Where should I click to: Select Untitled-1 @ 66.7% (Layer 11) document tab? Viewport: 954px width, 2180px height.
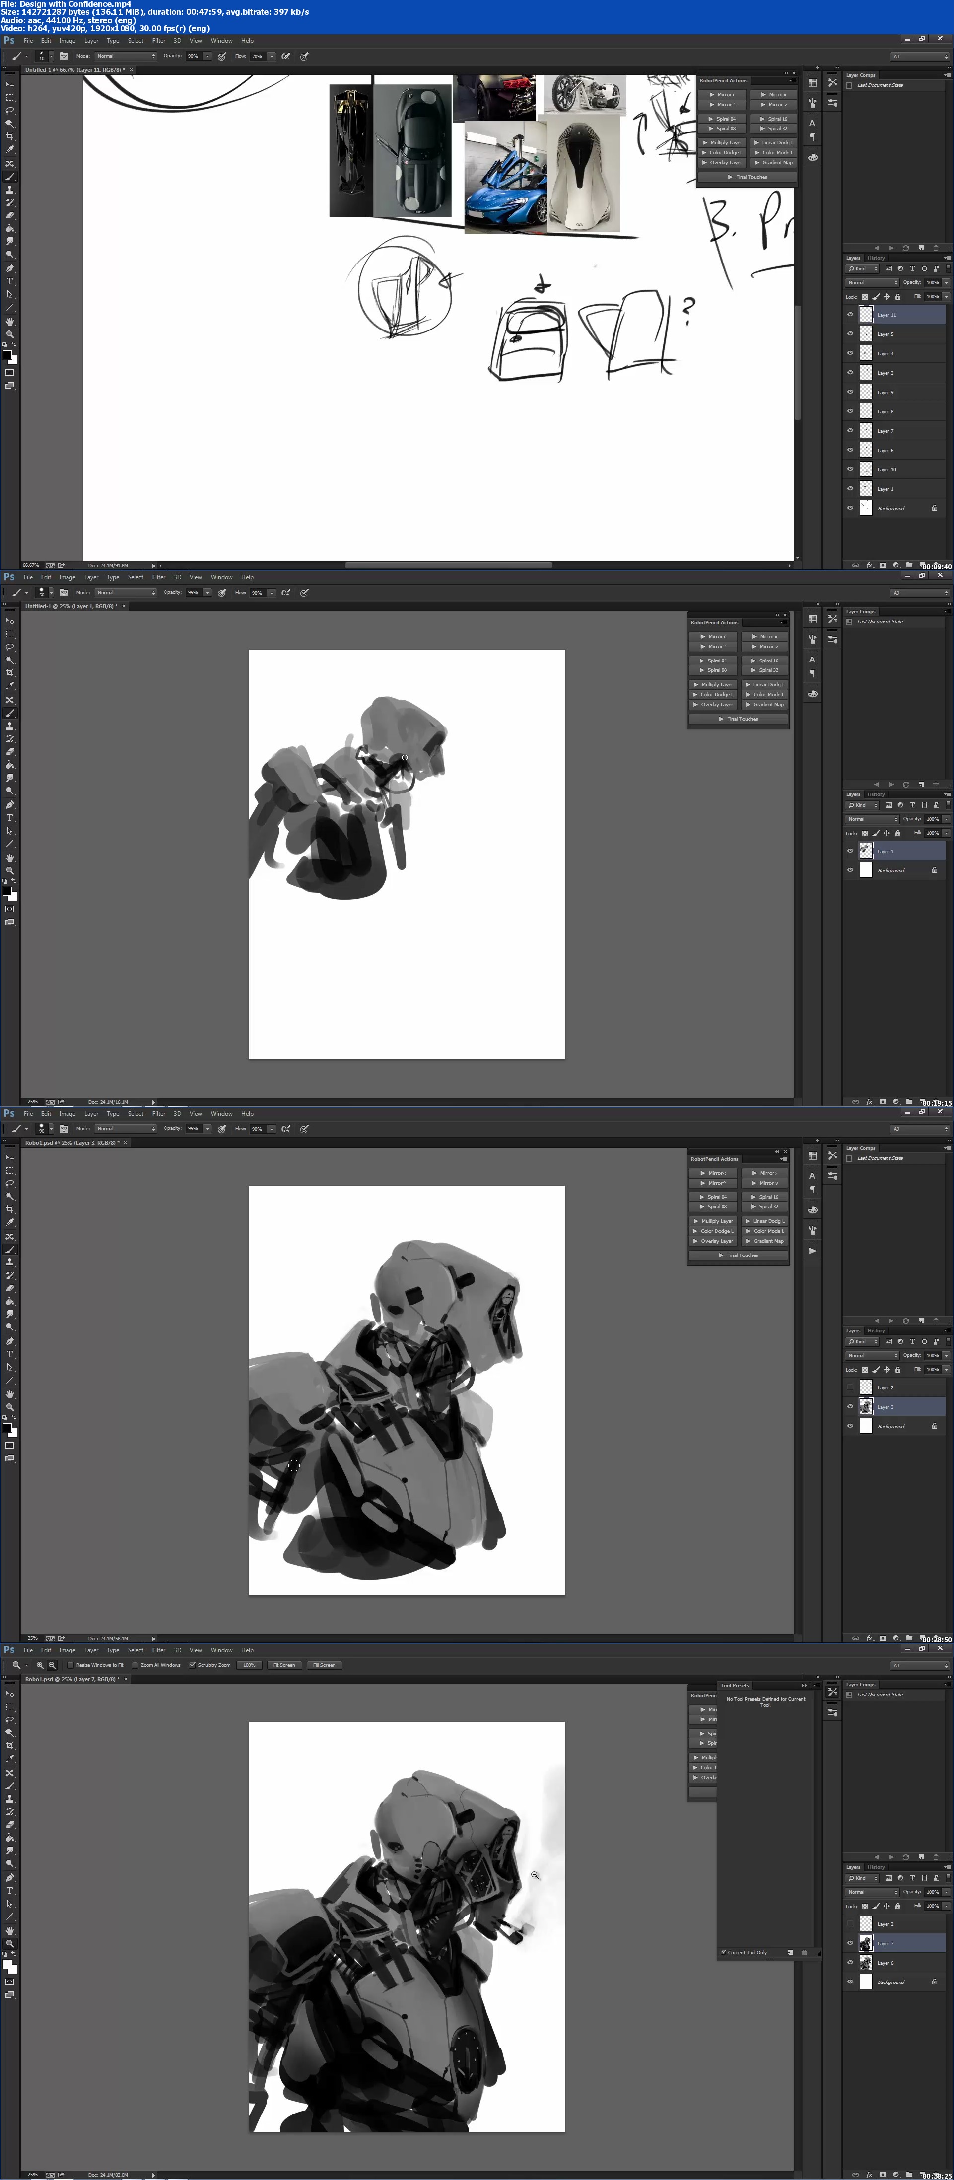click(73, 70)
